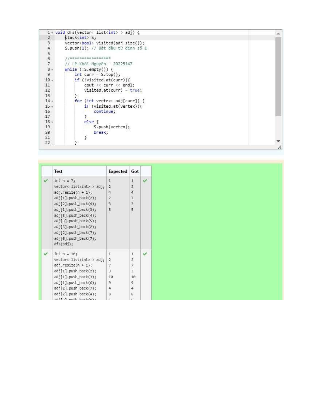Click the code editor vertical scrollbar thumb
322x417 pixels.
(278, 76)
